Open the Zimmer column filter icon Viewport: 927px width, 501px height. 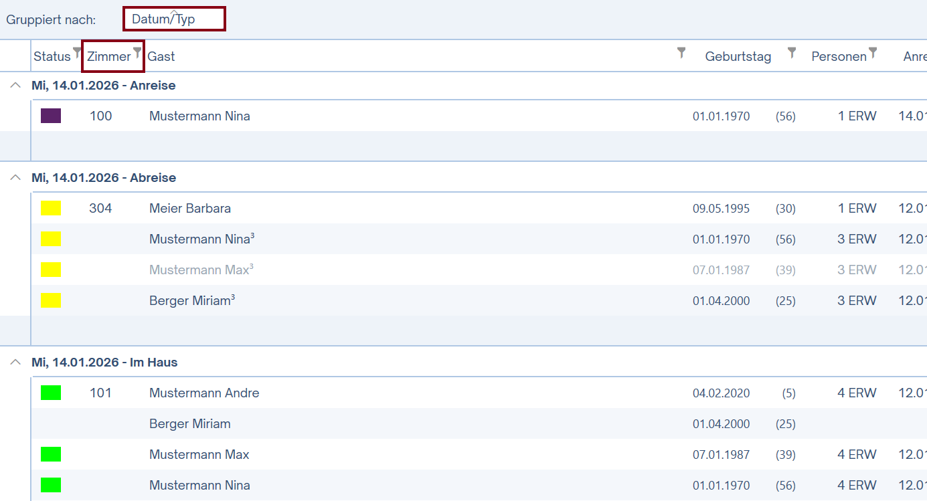coord(137,52)
